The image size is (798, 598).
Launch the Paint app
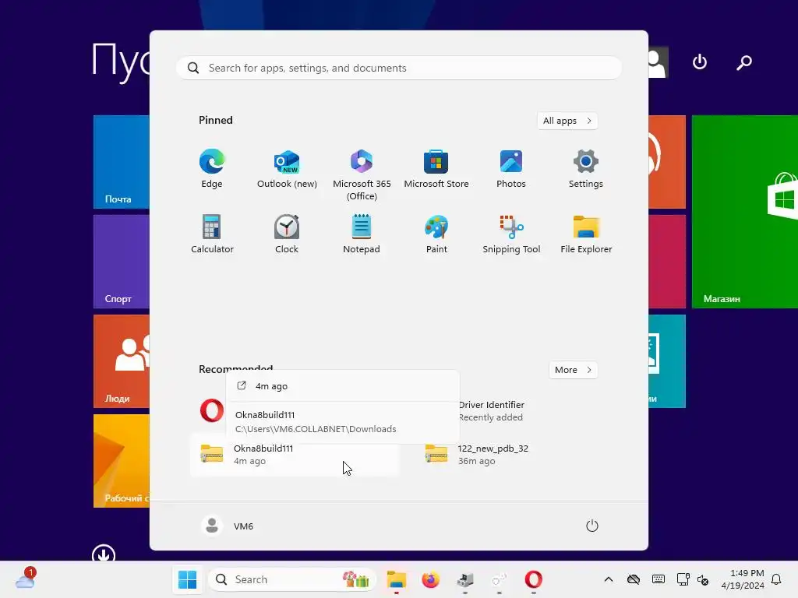pos(436,234)
